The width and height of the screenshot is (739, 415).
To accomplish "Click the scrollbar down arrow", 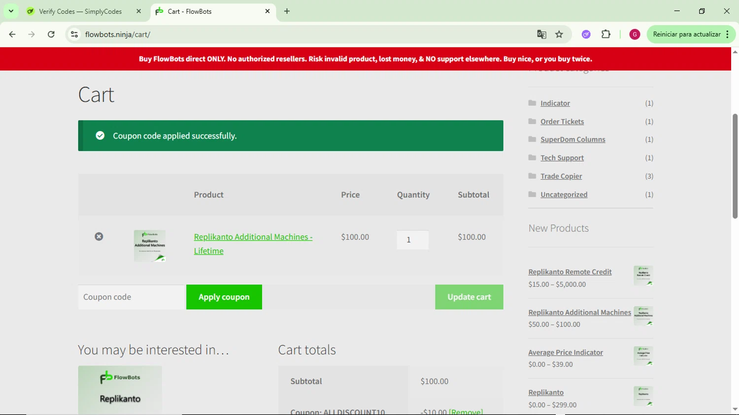I will click(x=735, y=409).
